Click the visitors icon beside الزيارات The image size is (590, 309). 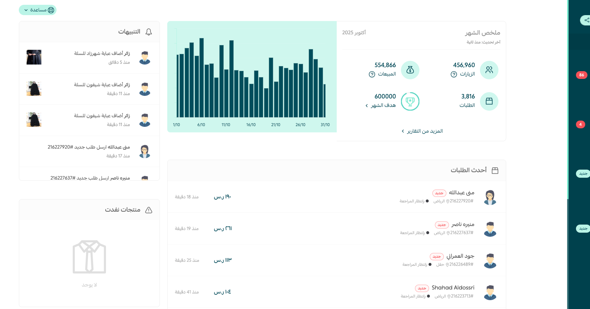(x=489, y=70)
